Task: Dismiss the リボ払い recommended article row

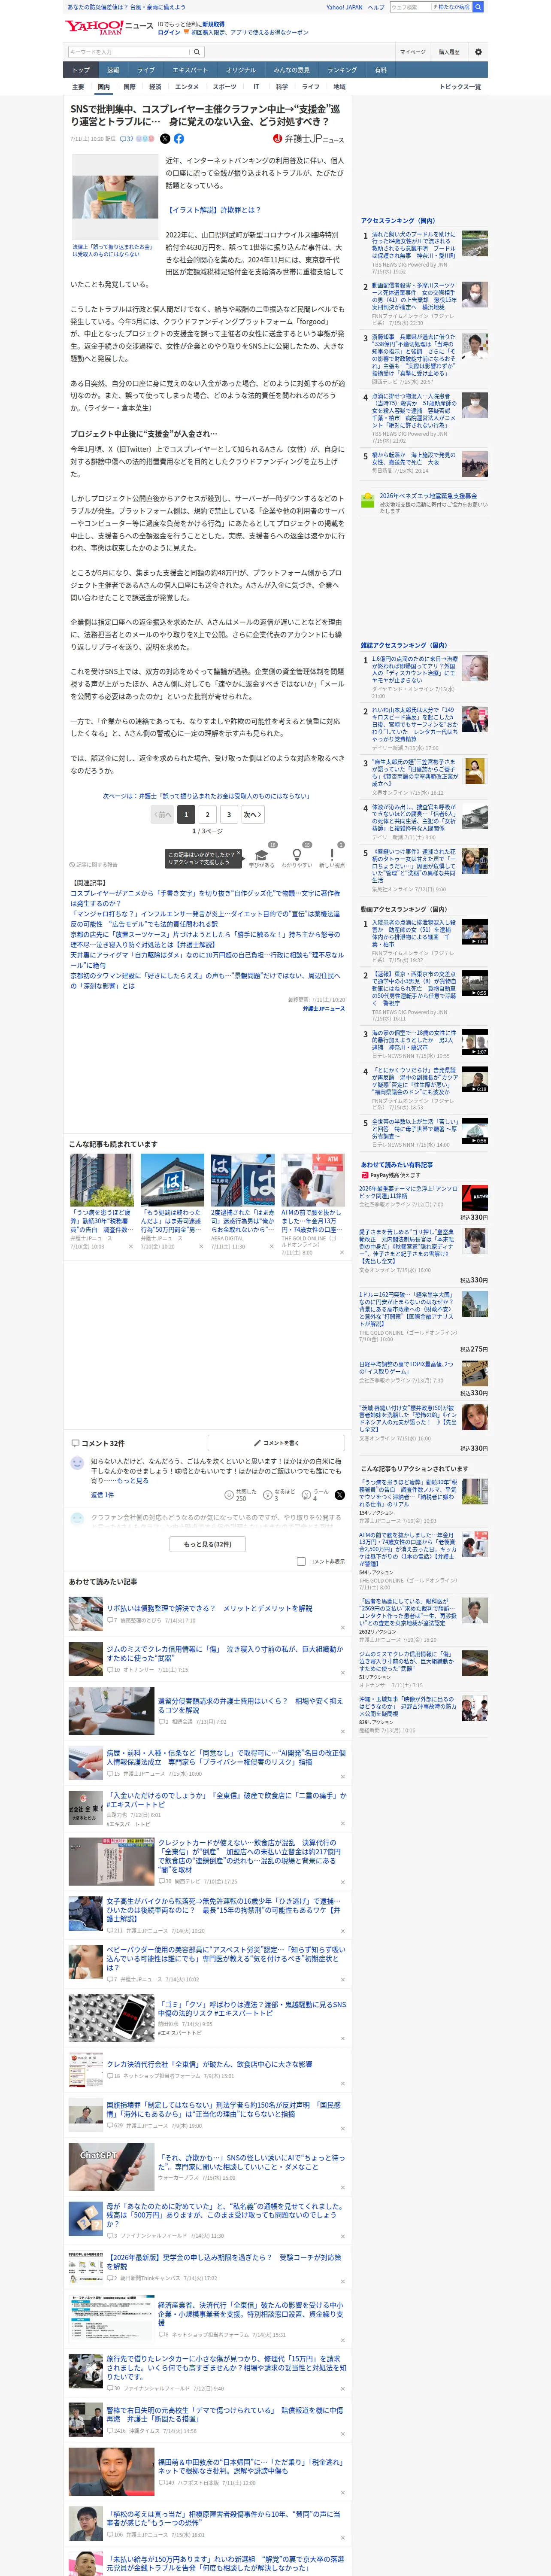Action: coord(342,1628)
